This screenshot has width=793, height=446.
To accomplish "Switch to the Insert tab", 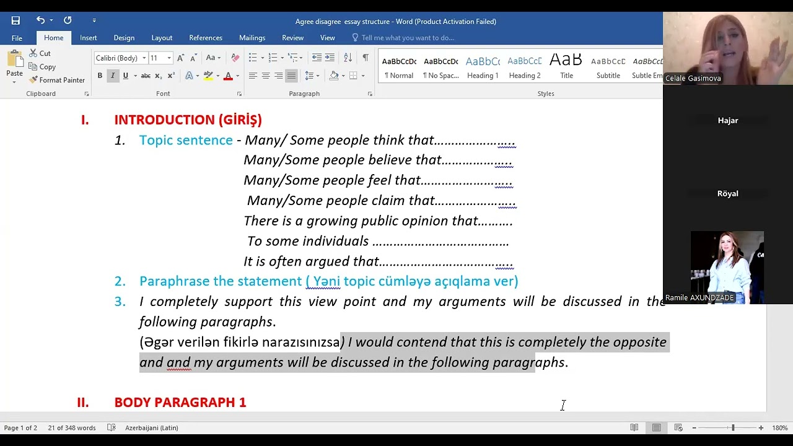I will point(88,38).
